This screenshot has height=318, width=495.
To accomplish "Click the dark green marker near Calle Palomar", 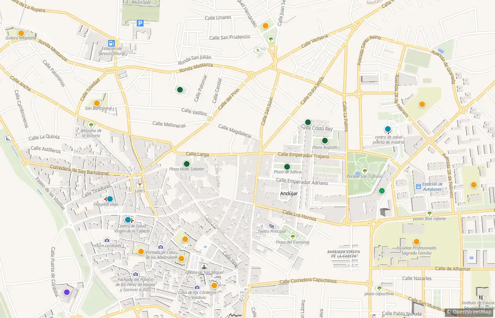I will pos(180,90).
